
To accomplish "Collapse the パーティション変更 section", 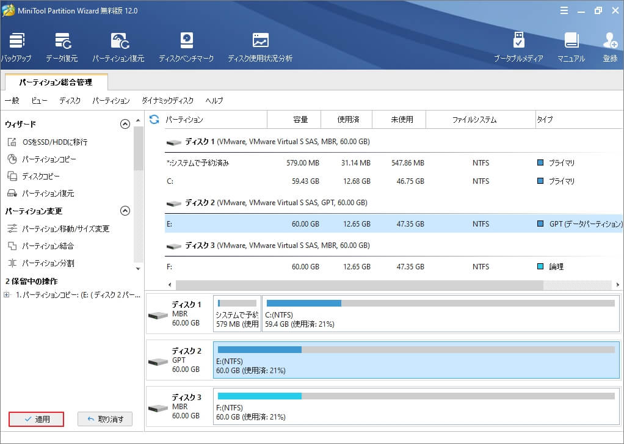I will coord(125,211).
